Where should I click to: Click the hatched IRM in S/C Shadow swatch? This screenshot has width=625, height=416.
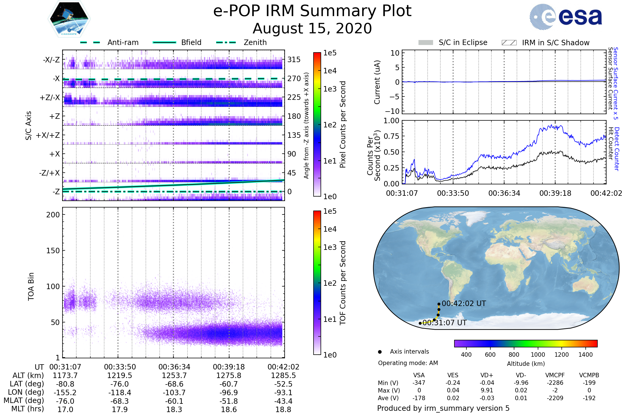coord(509,43)
